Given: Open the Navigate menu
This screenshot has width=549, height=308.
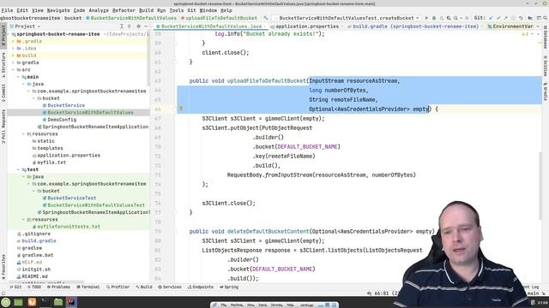Looking at the screenshot, I should 58,10.
